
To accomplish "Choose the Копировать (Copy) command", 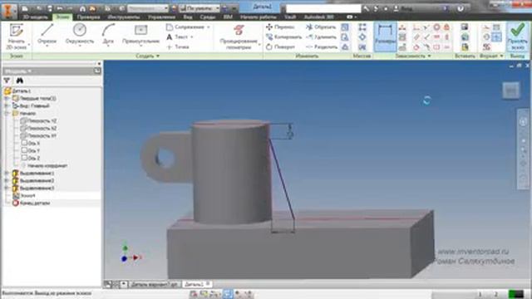I will click(283, 37).
